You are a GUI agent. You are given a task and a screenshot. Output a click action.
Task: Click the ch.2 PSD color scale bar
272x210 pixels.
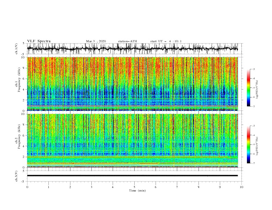[x=248, y=144]
